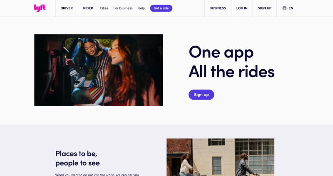
Task: Go to For Business page
Action: click(123, 8)
